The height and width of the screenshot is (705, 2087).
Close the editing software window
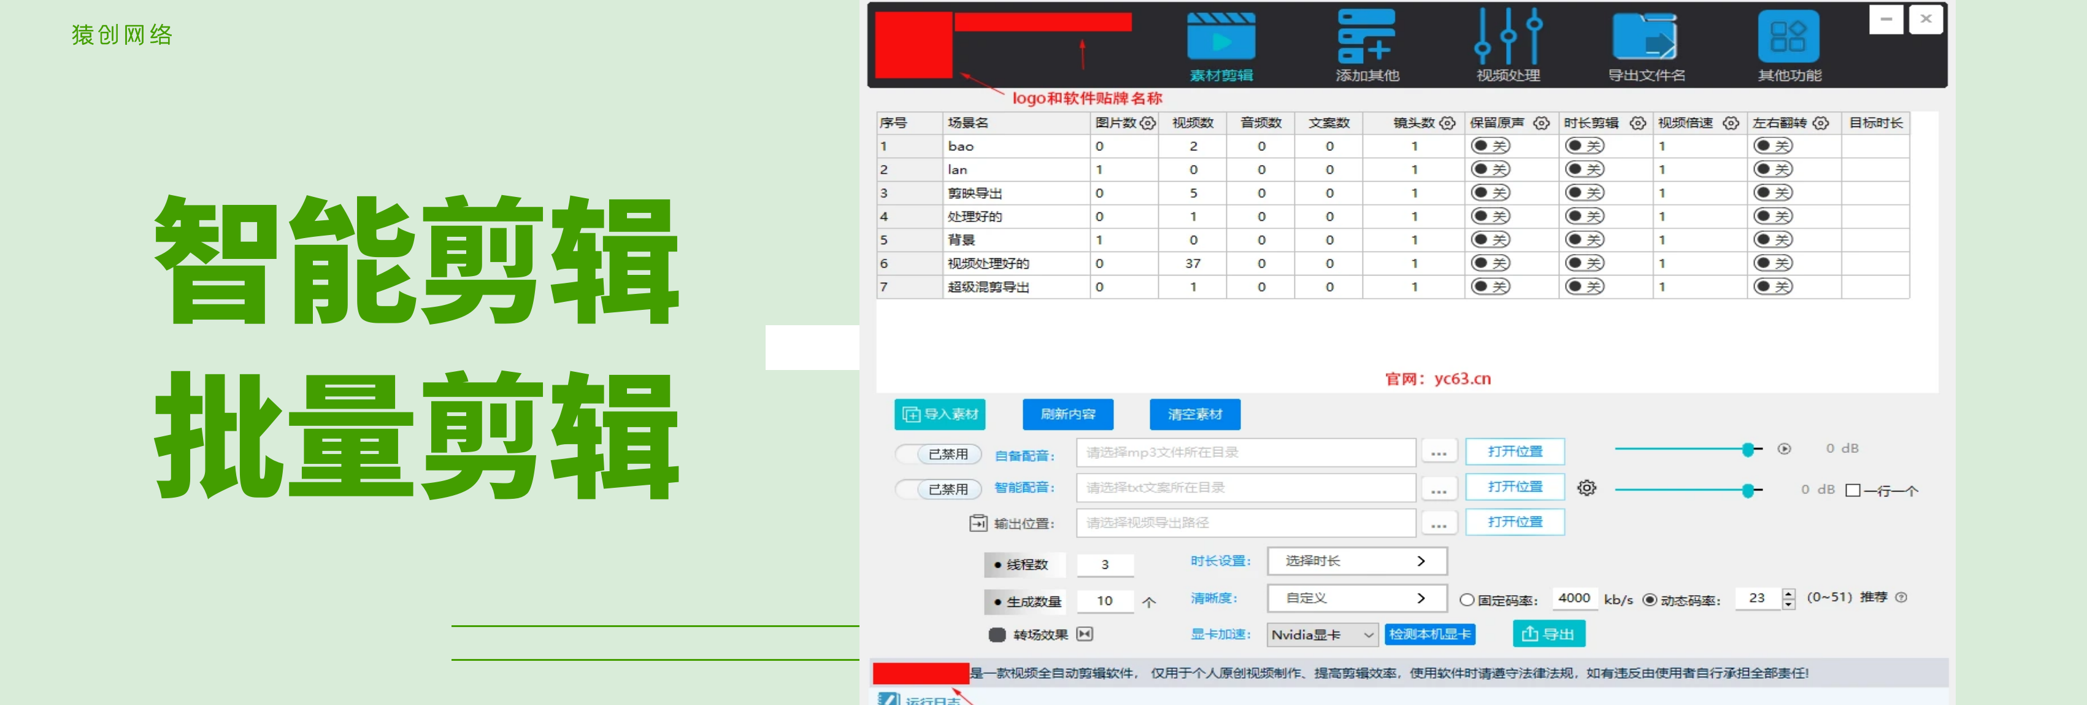[x=1926, y=18]
